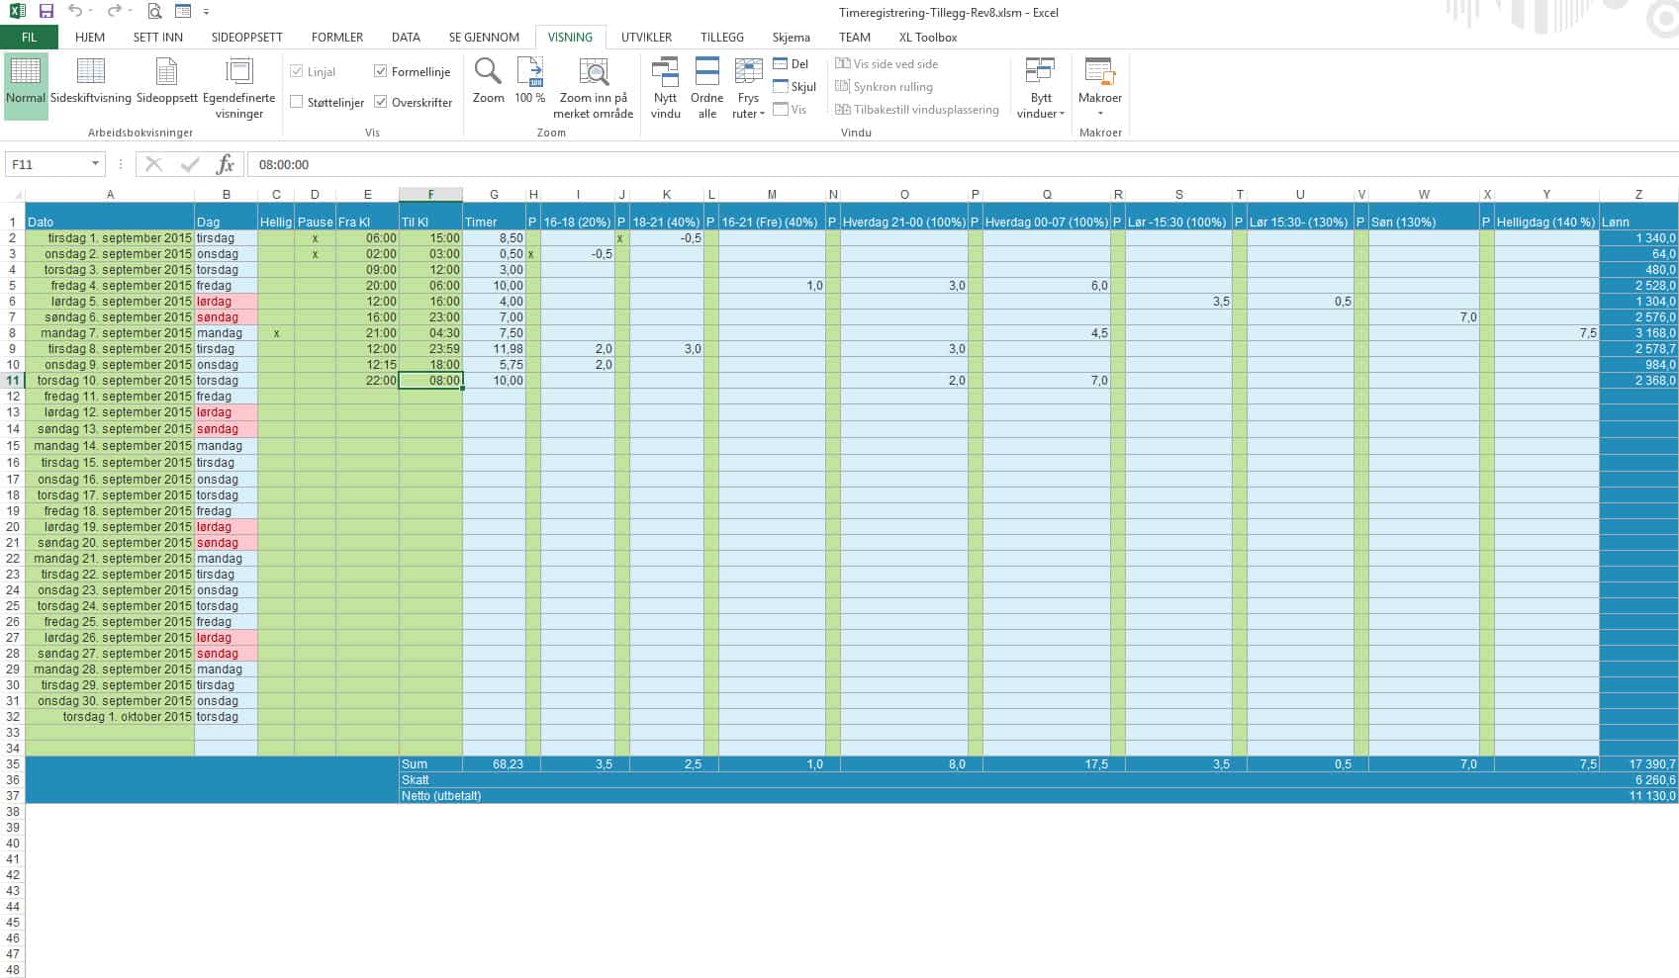Click the Del window split button

[x=781, y=62]
